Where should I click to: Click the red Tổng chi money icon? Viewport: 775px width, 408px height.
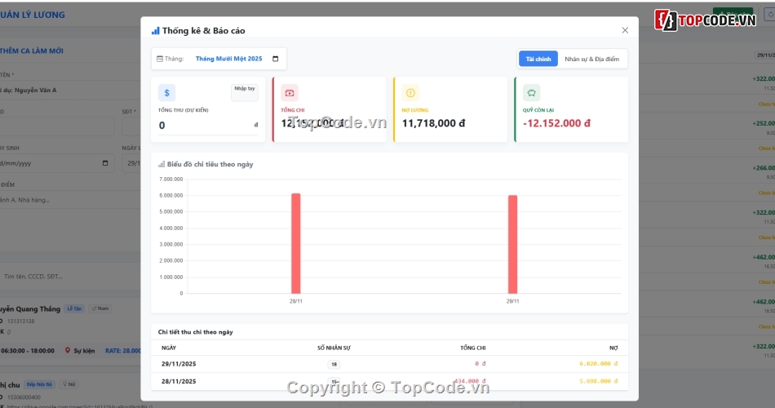(290, 93)
